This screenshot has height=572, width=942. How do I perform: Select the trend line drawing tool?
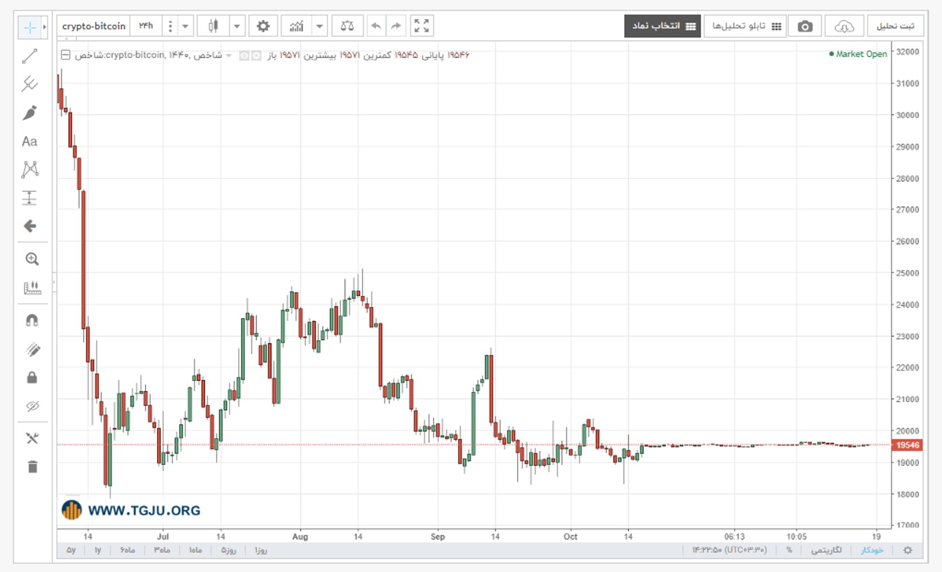30,55
